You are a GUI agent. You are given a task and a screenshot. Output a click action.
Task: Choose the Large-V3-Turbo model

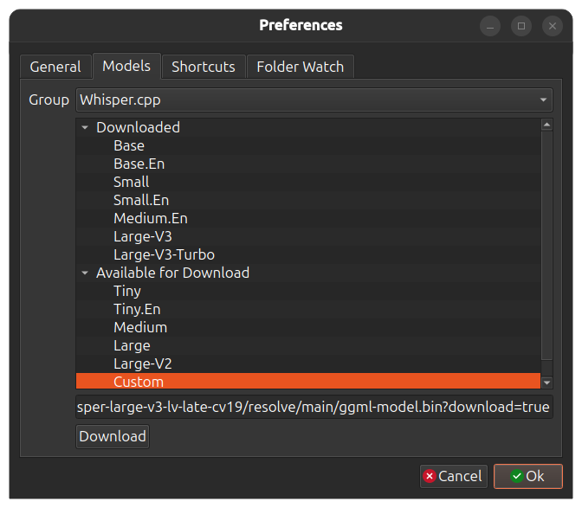pos(164,254)
